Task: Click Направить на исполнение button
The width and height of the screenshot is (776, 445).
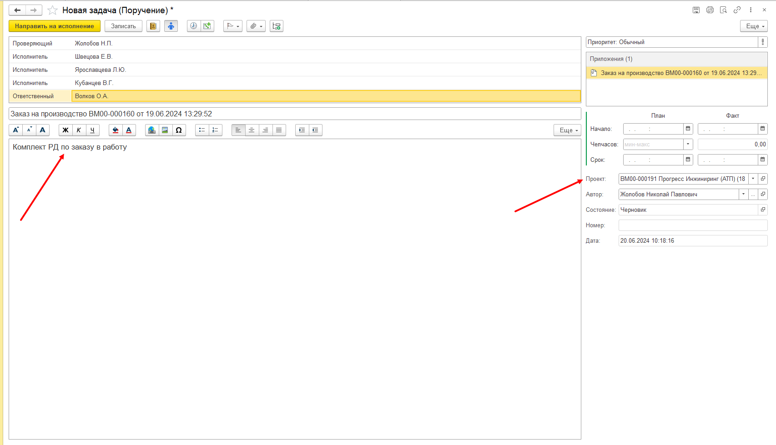Action: tap(55, 26)
